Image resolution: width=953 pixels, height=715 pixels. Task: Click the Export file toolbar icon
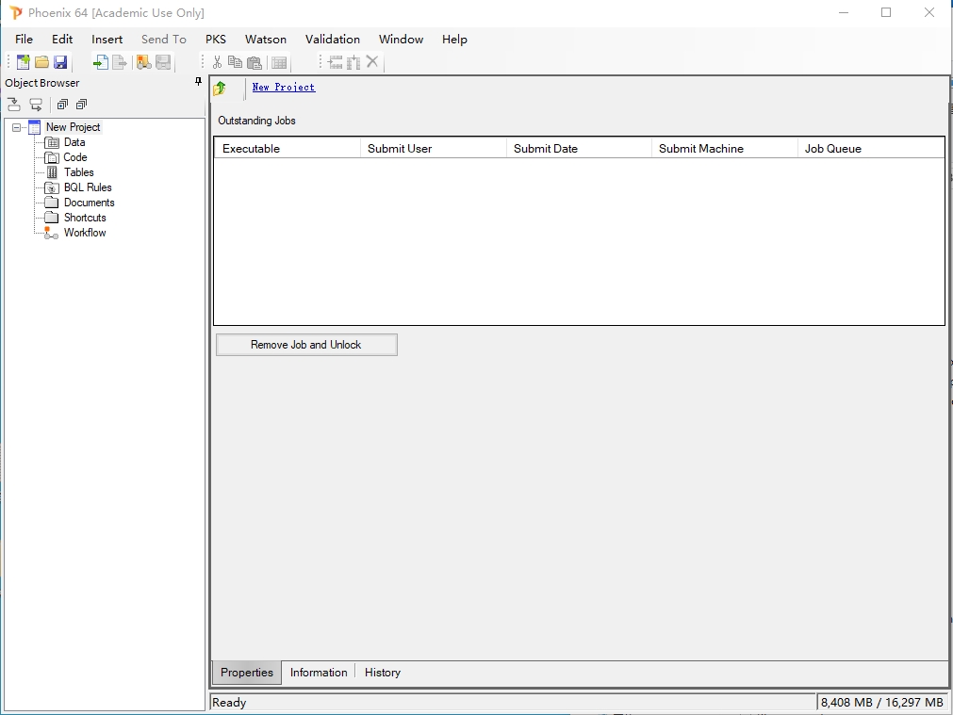(x=120, y=62)
